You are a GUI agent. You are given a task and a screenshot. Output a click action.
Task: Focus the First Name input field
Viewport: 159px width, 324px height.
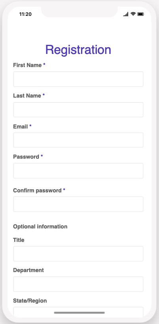point(78,79)
